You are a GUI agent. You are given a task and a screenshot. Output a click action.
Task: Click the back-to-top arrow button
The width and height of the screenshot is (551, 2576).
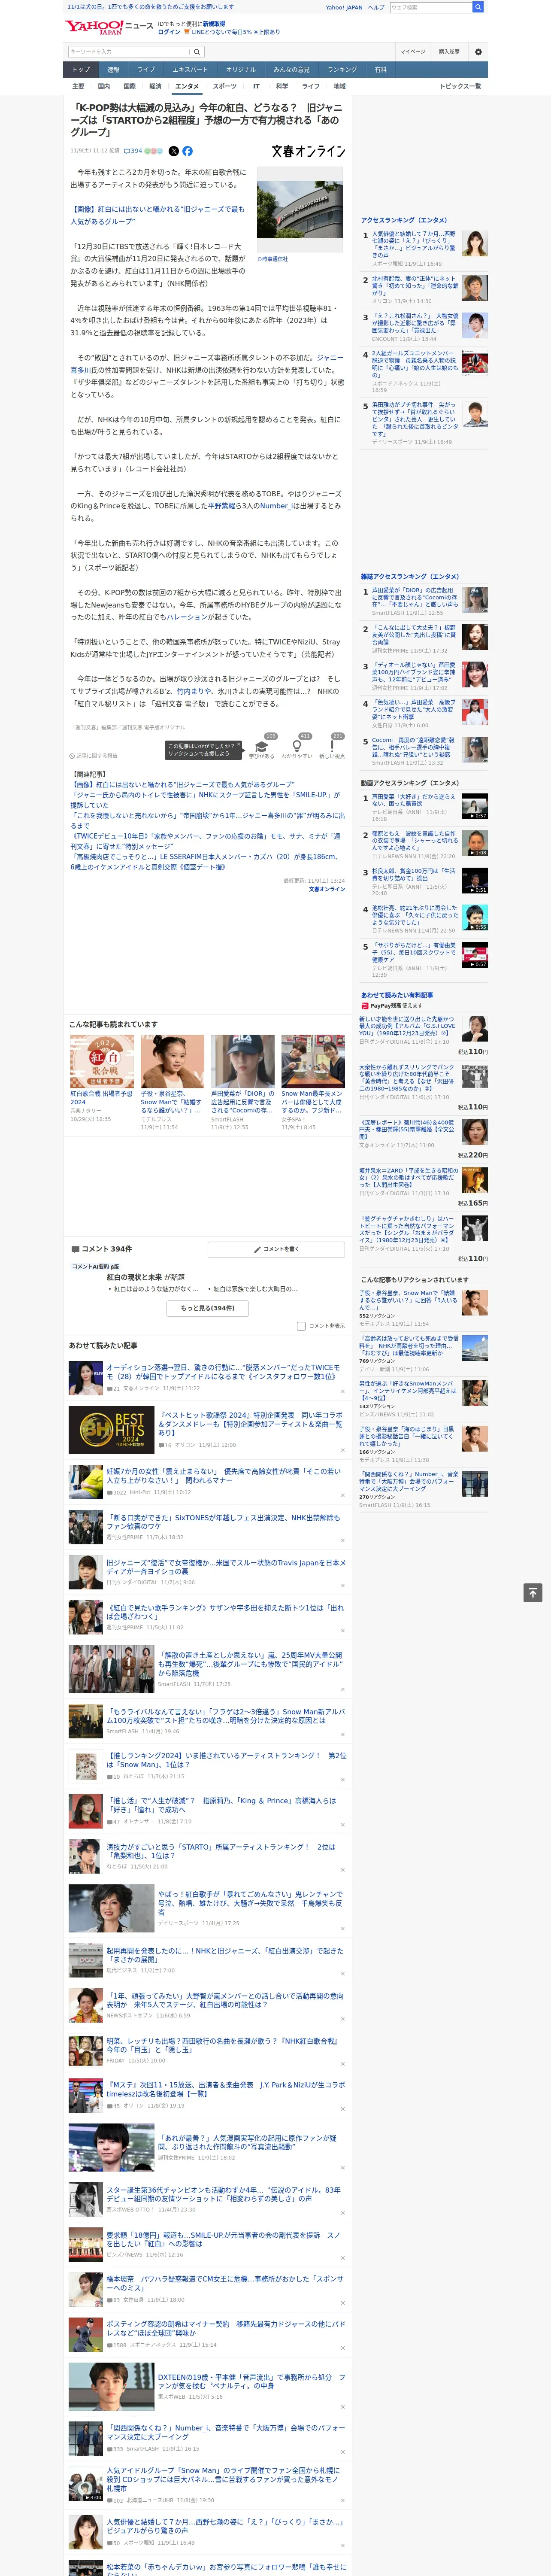point(533,1593)
